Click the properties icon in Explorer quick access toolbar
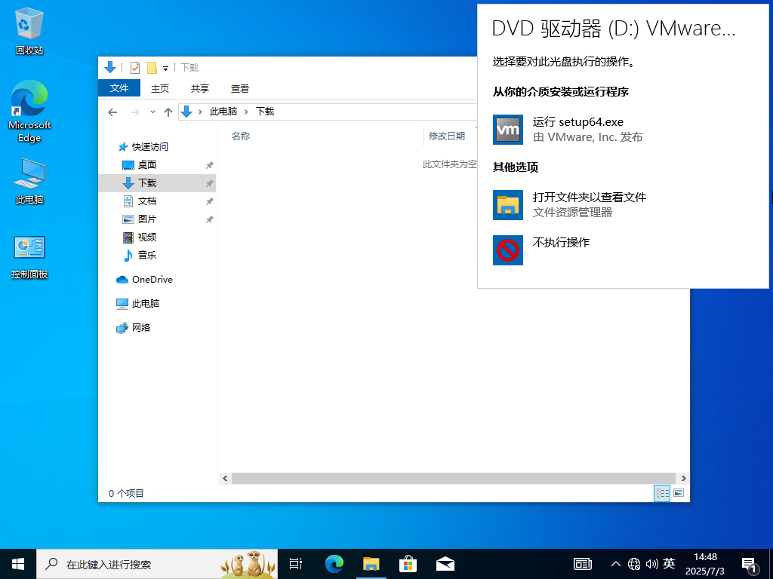Viewport: 773px width, 579px height. [x=134, y=67]
